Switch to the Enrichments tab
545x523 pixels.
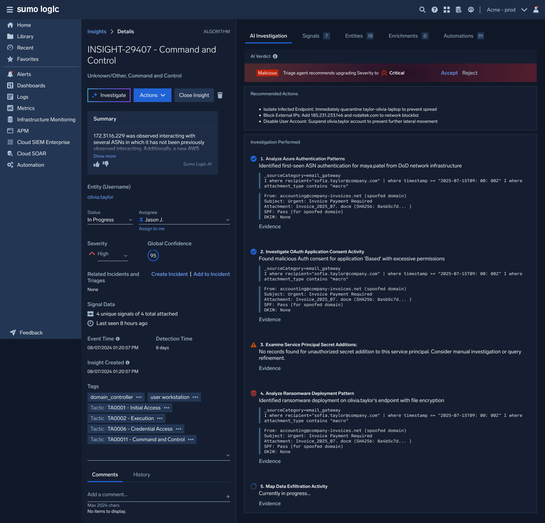(408, 36)
